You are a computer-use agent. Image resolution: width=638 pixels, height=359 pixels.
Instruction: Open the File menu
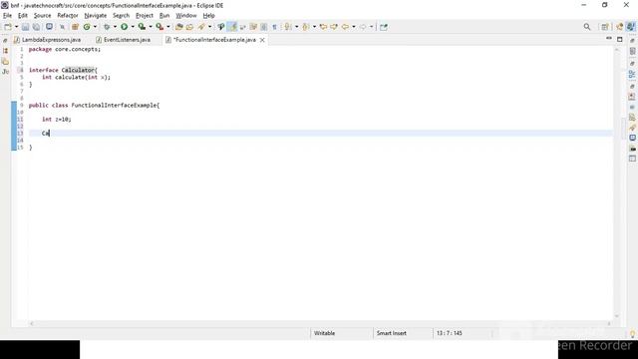point(7,16)
